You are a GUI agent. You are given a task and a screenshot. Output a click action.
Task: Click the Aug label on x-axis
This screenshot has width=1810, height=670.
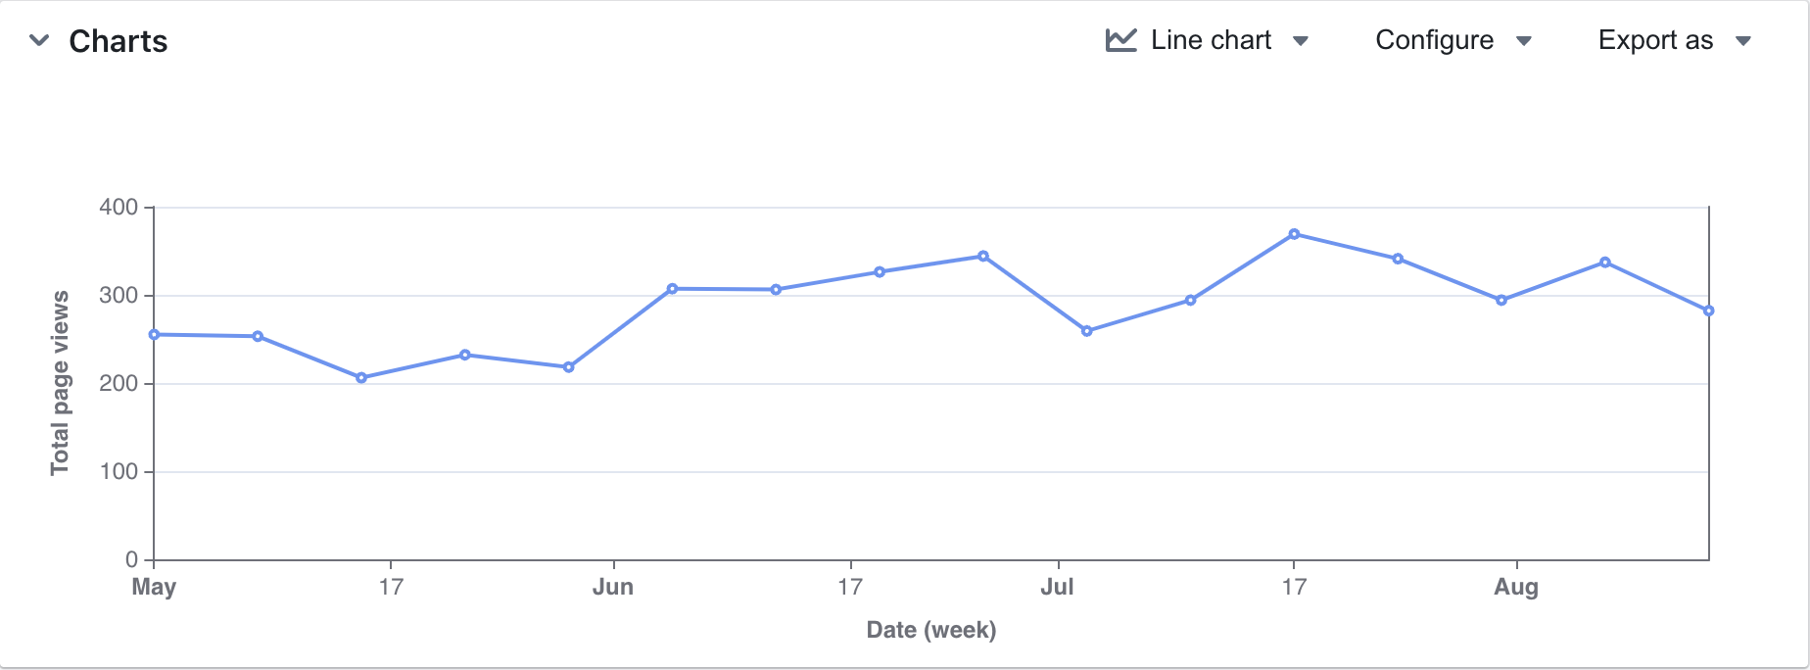(x=1516, y=587)
